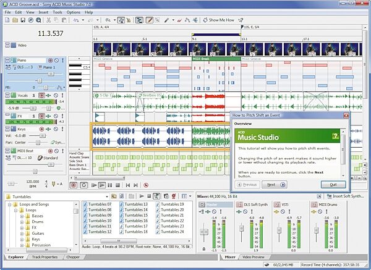This screenshot has height=270, width=371.
Task: Toggle Auto Preview in Explorer toolbar
Action: pos(156,196)
